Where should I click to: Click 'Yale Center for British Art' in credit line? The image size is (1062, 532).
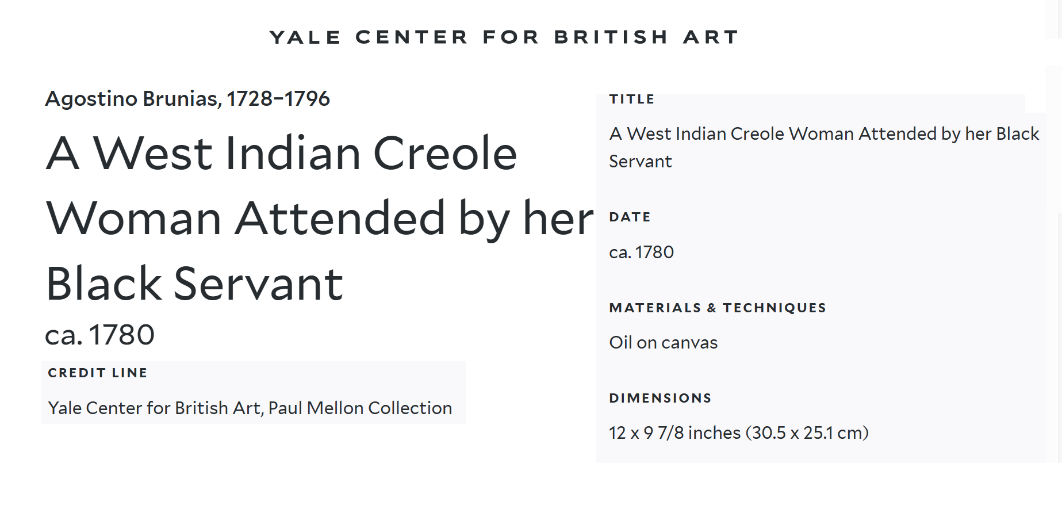click(154, 408)
